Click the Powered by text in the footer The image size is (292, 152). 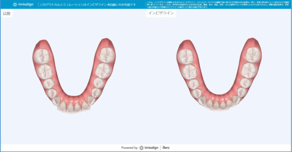point(129,148)
